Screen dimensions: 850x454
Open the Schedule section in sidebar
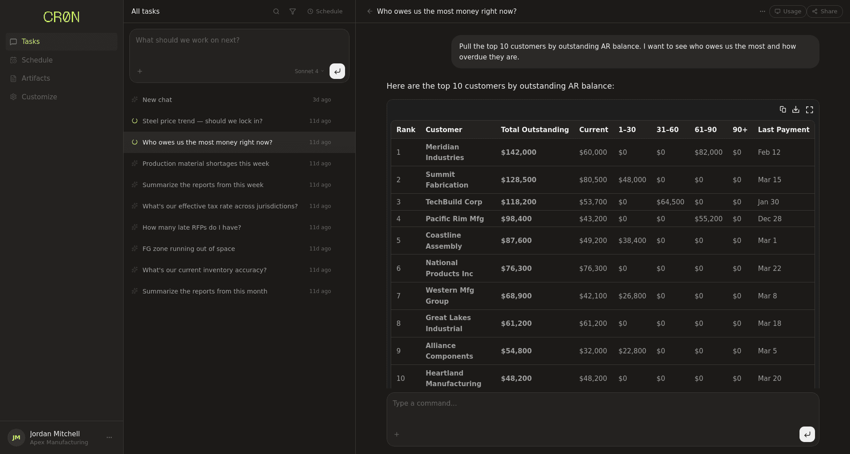pyautogui.click(x=62, y=60)
